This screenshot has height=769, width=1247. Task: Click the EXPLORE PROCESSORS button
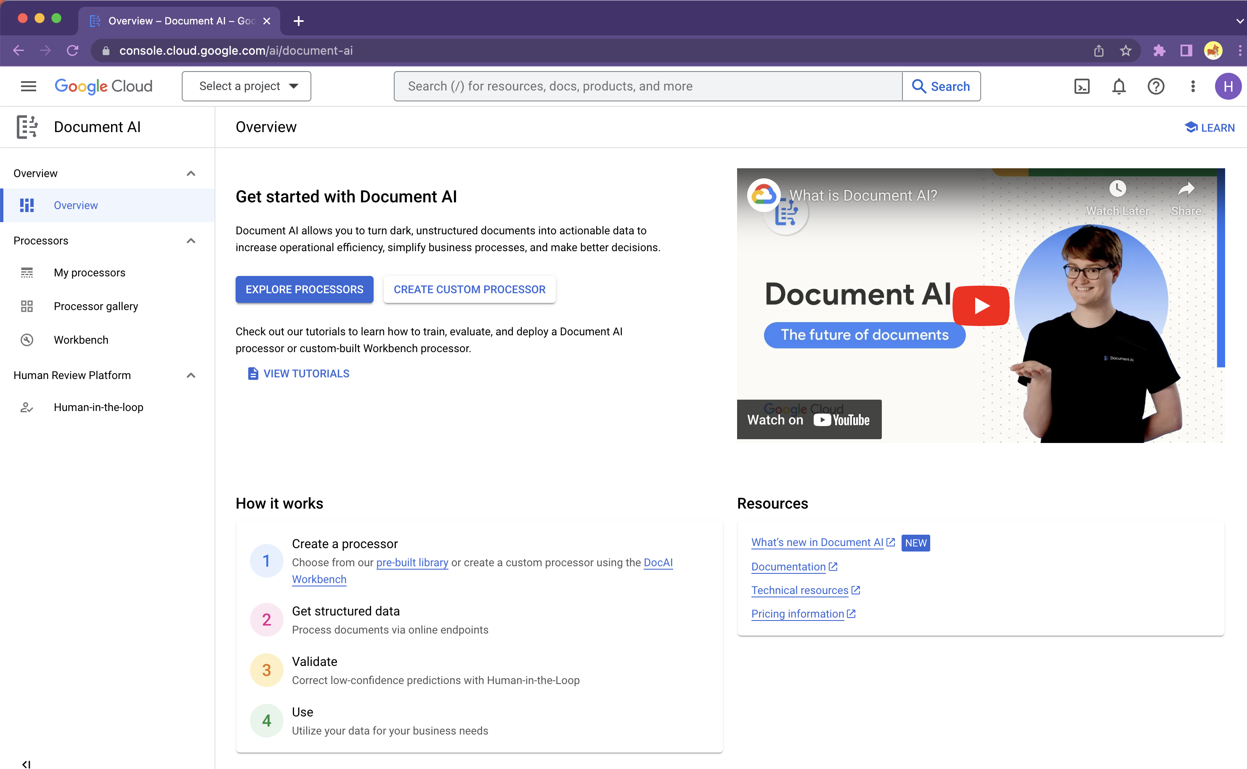[305, 289]
